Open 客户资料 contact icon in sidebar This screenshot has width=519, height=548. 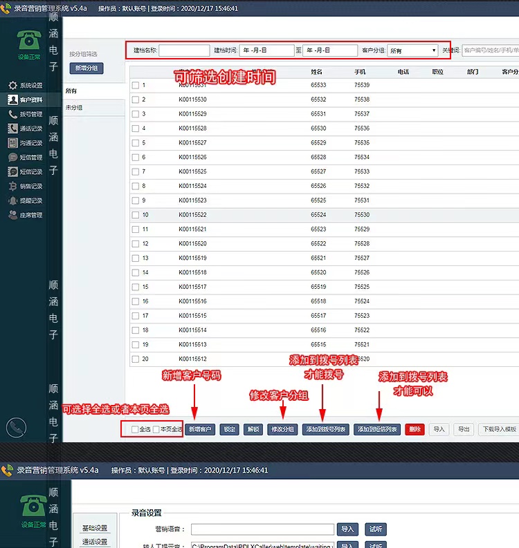(x=13, y=100)
